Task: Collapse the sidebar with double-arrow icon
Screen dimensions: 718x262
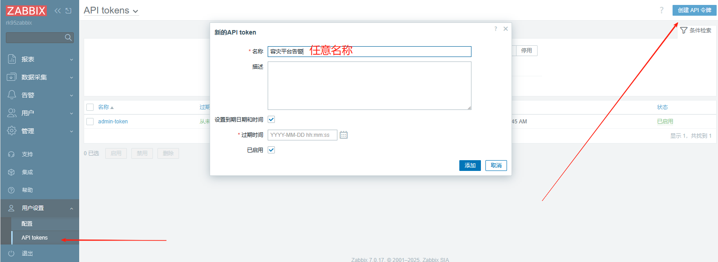Action: [58, 11]
